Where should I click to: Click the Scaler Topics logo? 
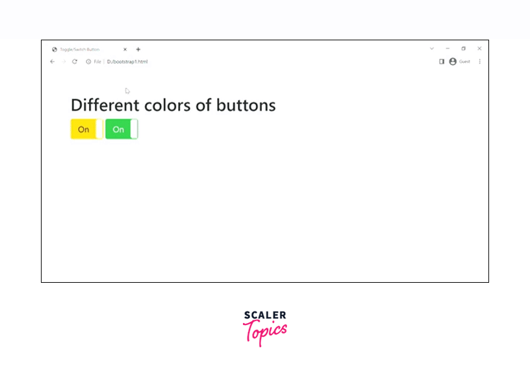[x=265, y=328]
